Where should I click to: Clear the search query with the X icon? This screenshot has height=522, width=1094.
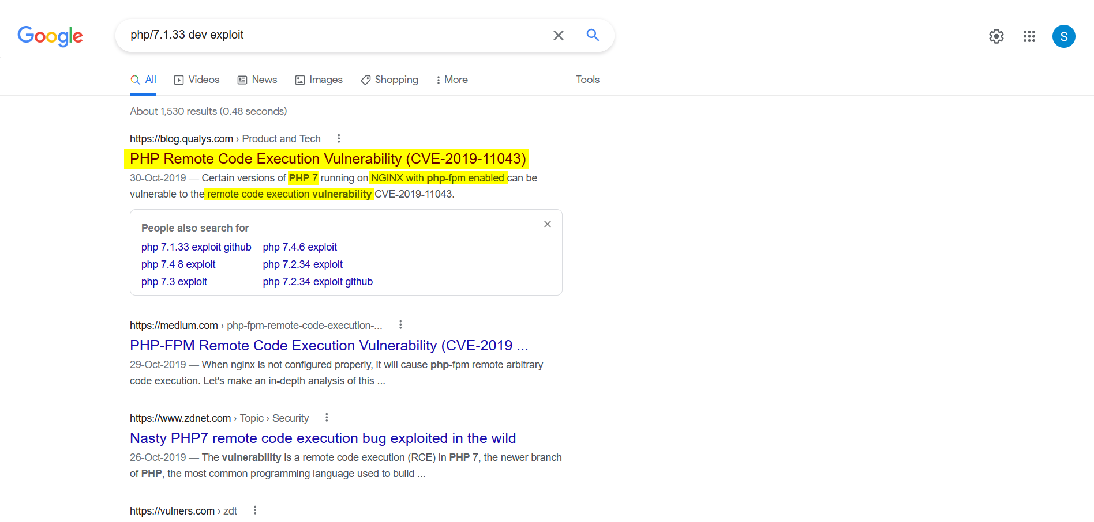[558, 35]
